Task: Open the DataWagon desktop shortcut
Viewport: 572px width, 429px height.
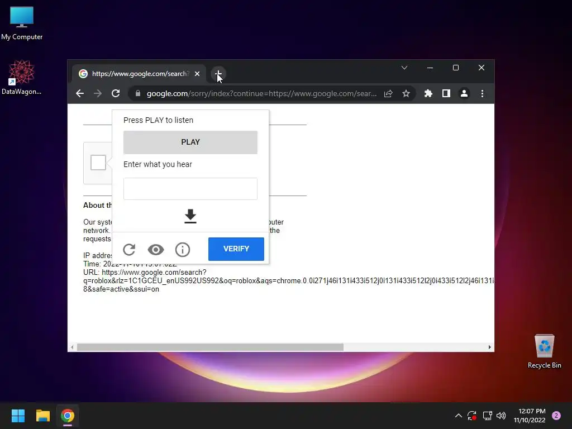Action: tap(22, 77)
